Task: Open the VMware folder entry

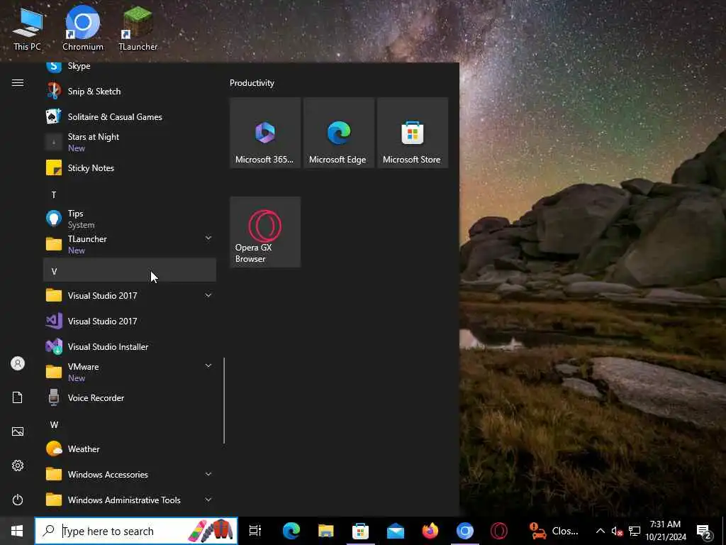Action: pyautogui.click(x=130, y=372)
